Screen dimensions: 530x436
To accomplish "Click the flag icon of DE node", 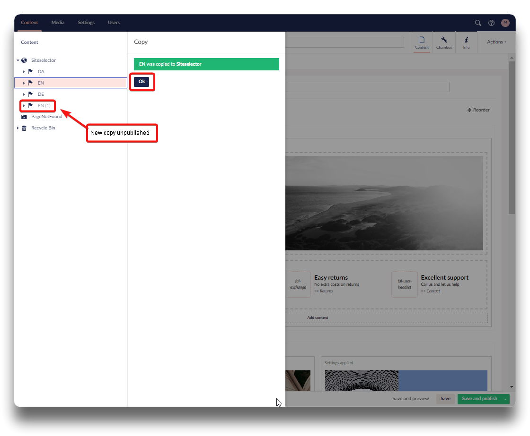I will click(x=30, y=94).
